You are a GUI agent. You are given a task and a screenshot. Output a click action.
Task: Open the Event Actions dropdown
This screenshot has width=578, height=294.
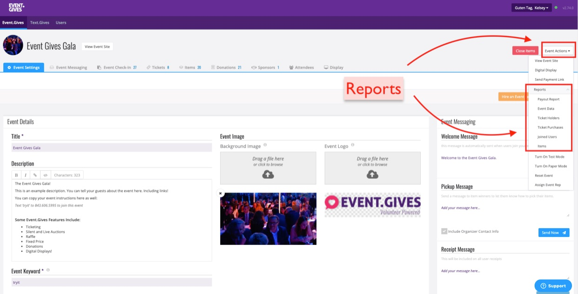558,51
